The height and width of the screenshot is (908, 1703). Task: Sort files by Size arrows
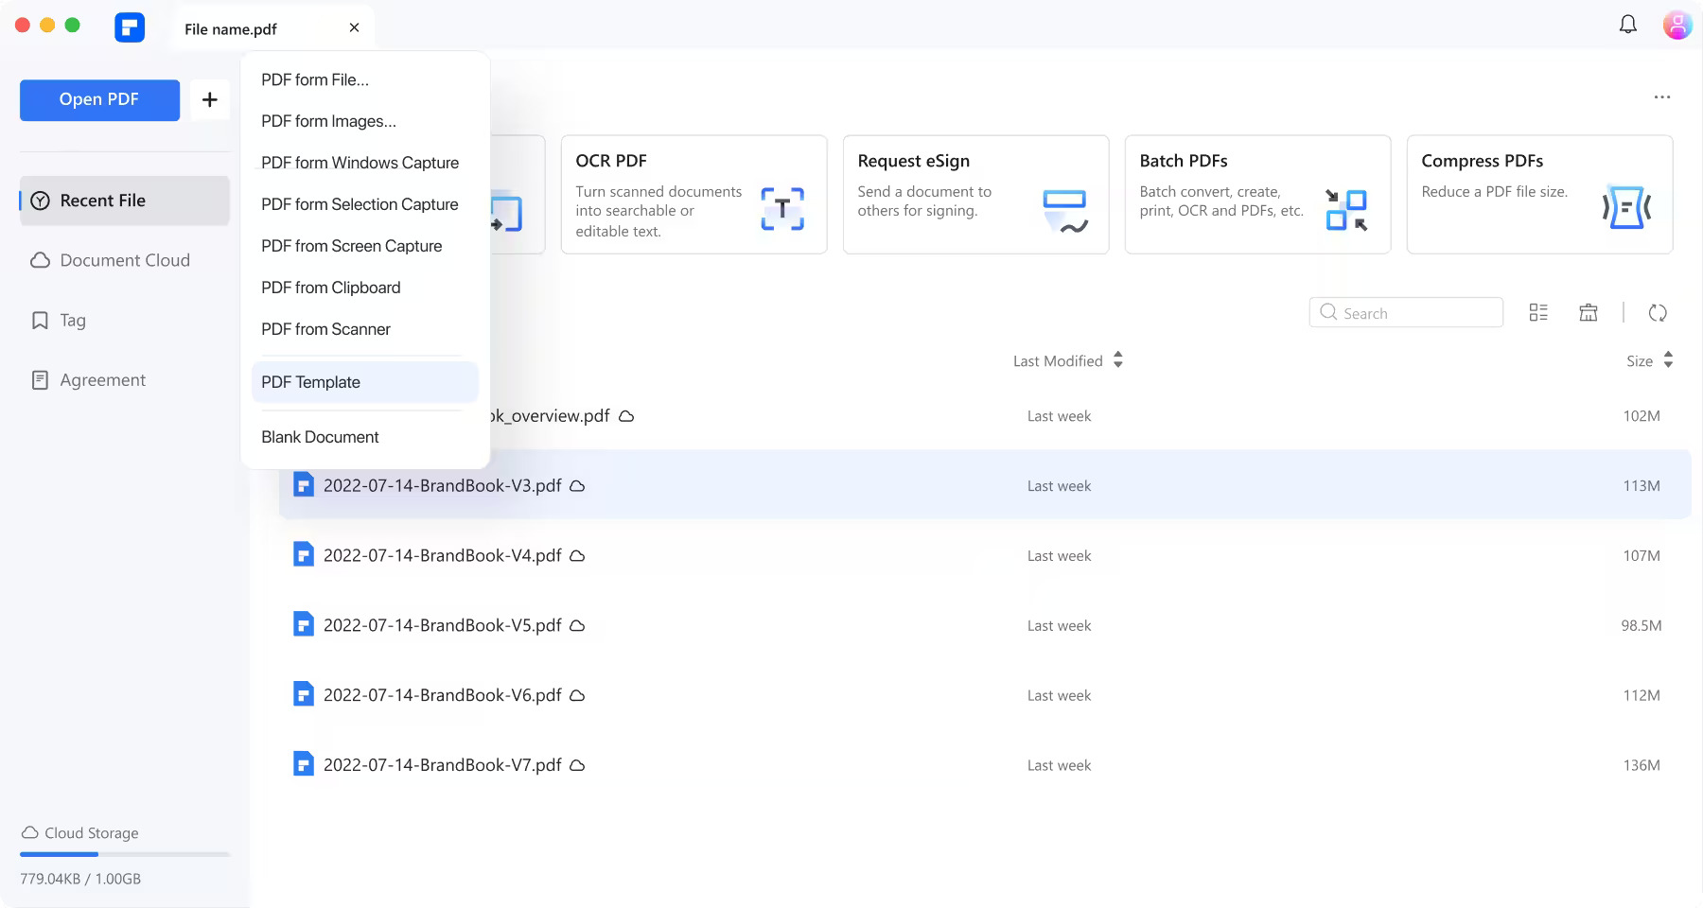(1668, 360)
